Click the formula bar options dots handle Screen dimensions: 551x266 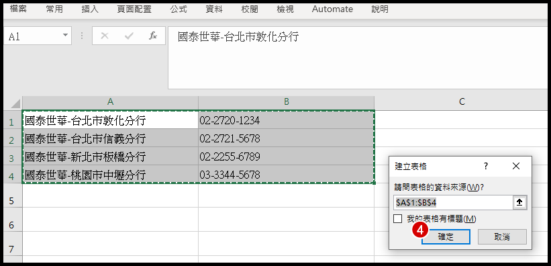point(82,36)
